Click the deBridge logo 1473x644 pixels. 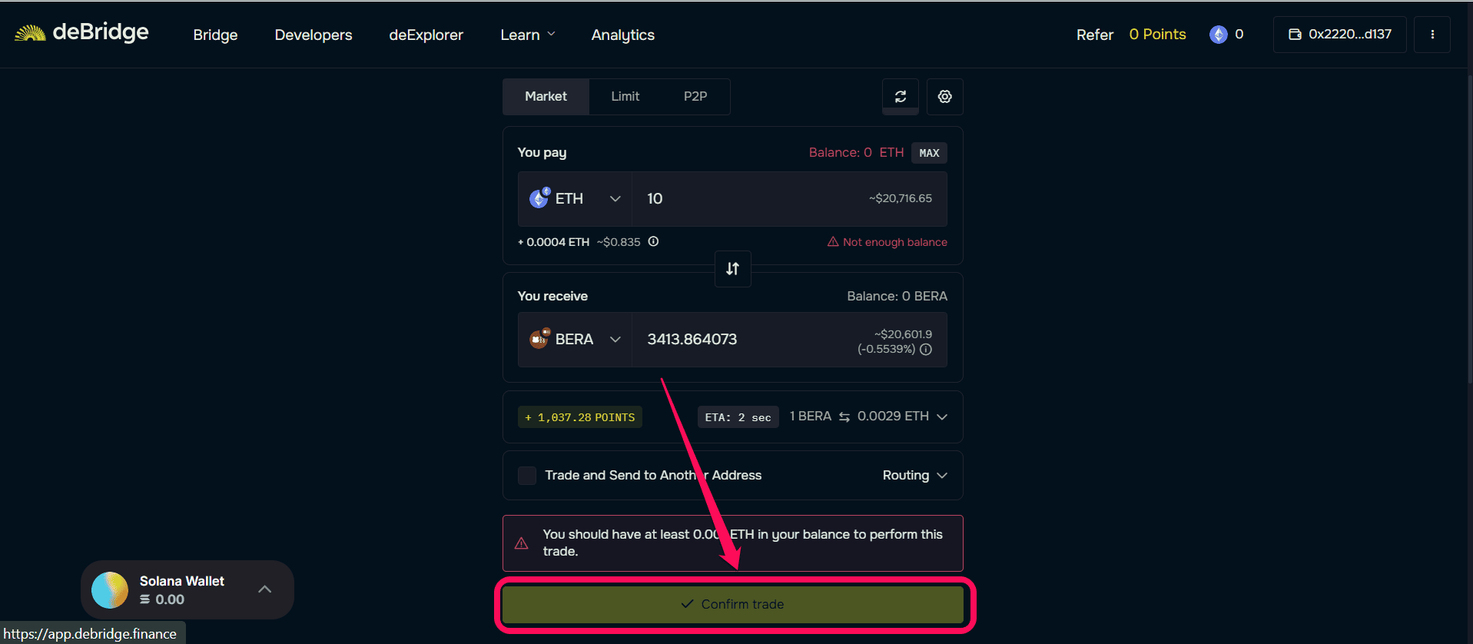coord(82,32)
